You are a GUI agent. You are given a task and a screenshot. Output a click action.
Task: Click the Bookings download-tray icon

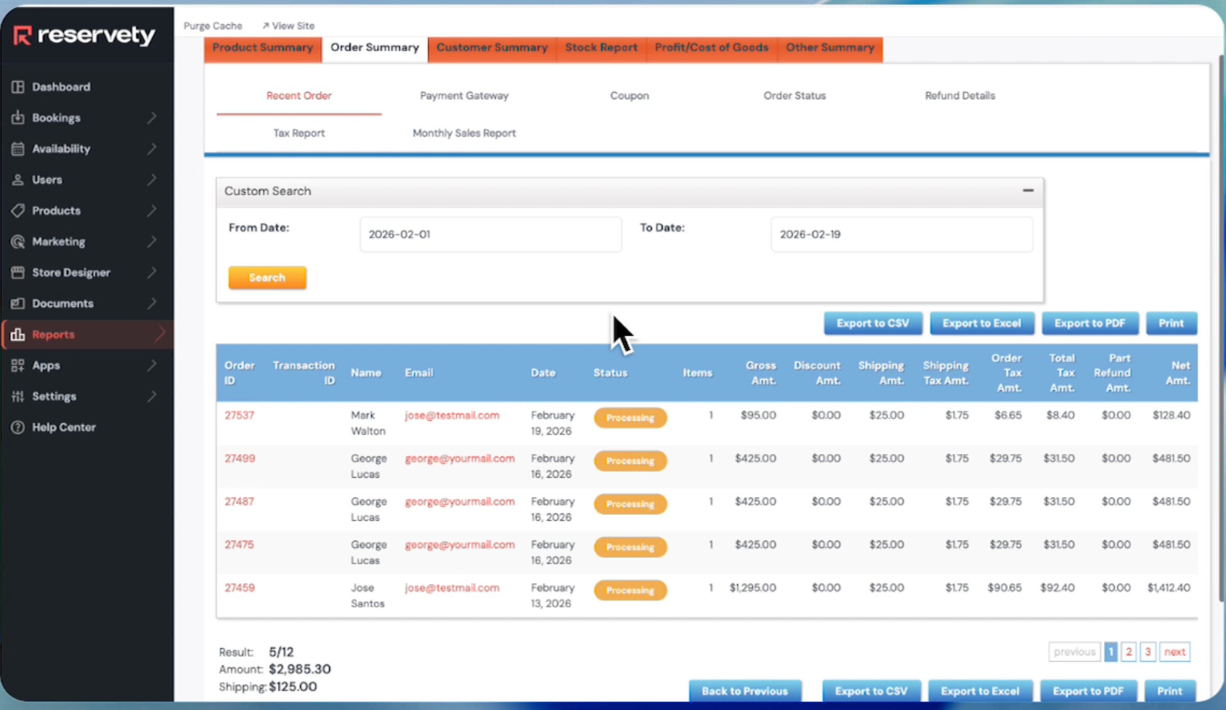coord(18,118)
